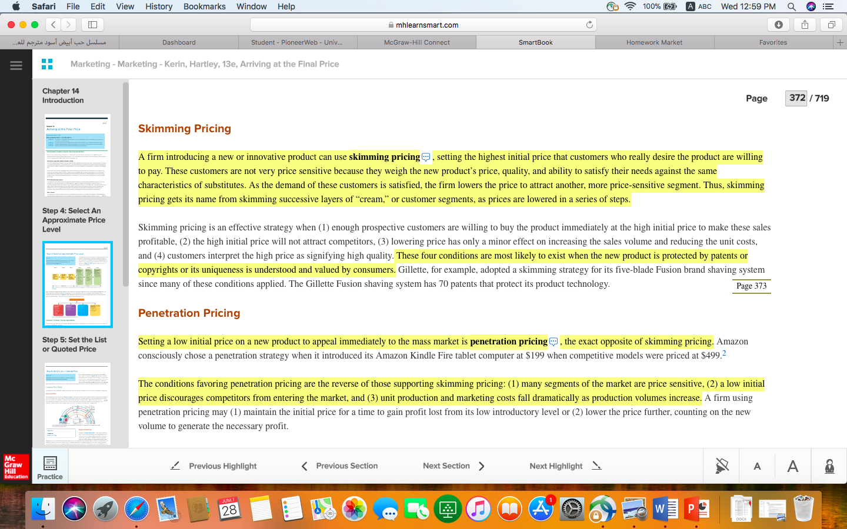
Task: Open Step 5 List or Quoted Price thumbnail
Action: (x=77, y=404)
